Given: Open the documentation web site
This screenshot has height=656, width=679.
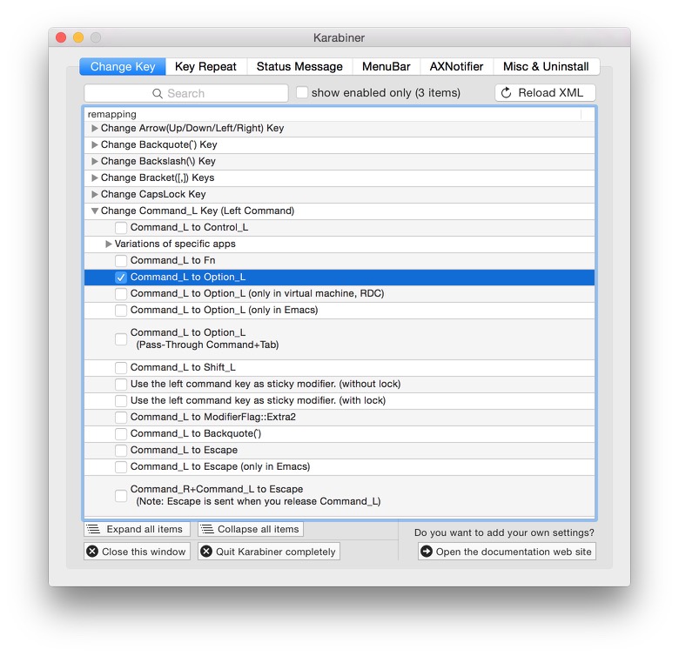Looking at the screenshot, I should click(507, 552).
